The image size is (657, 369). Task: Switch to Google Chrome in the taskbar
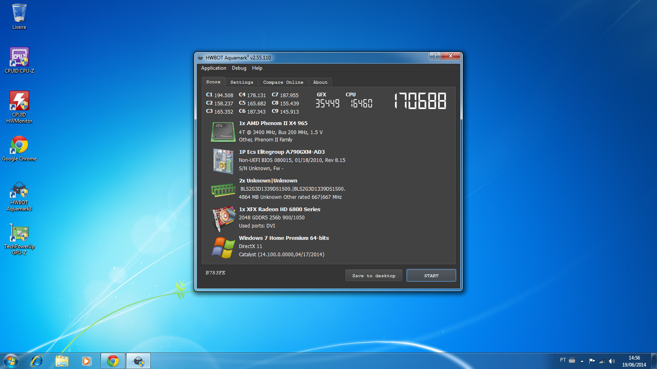pos(113,361)
